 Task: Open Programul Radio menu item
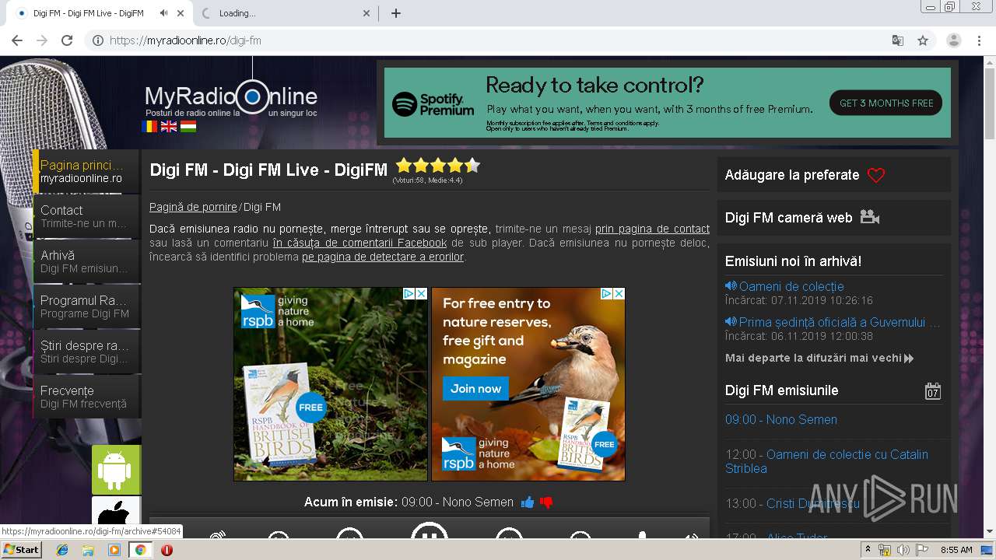pos(86,306)
